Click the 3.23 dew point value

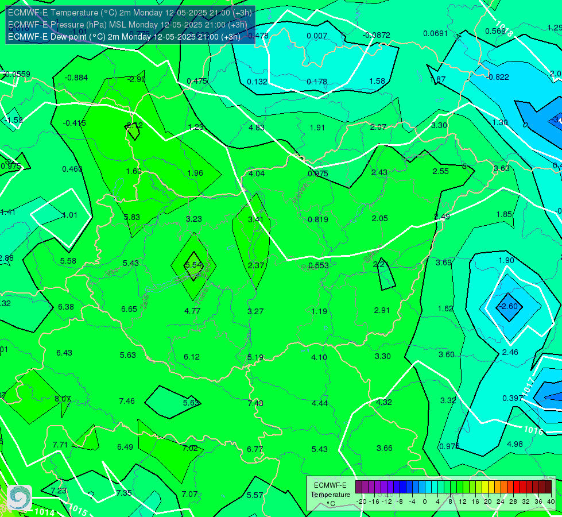tap(194, 219)
